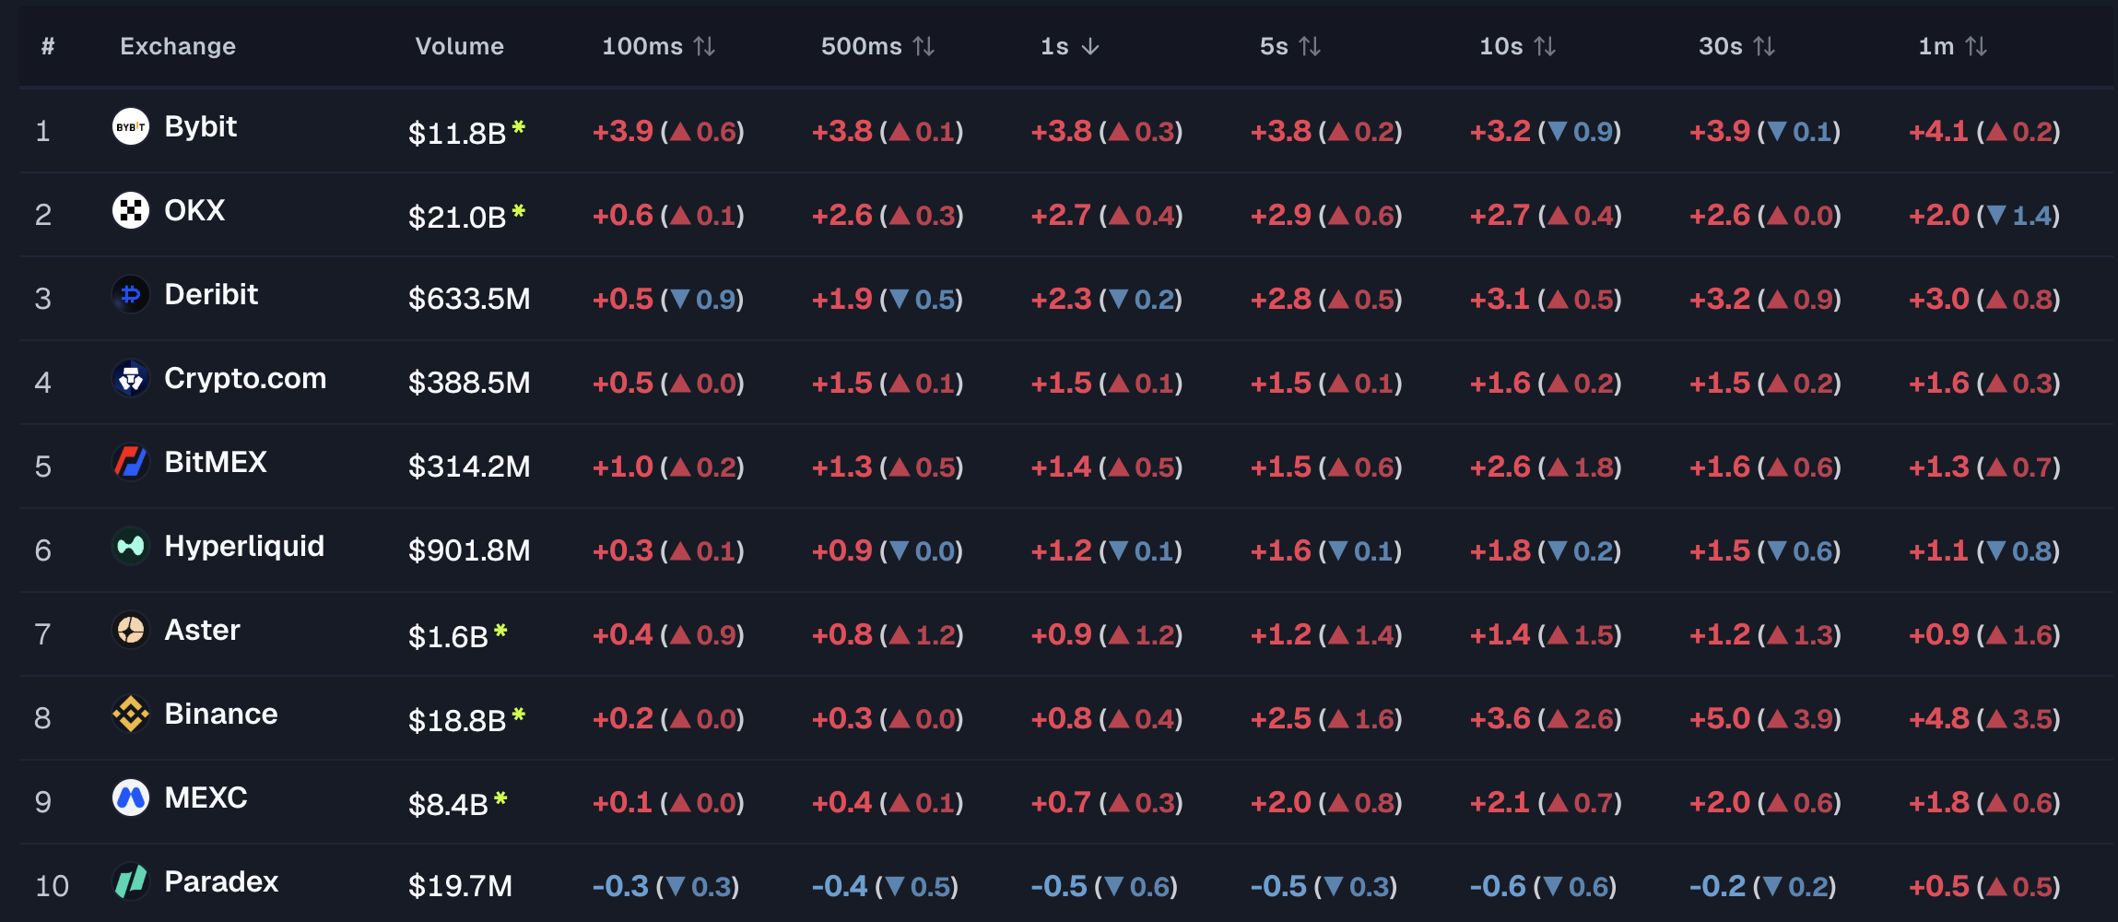This screenshot has height=922, width=2118.
Task: Click the sort arrows next to 5s
Action: pos(1310,46)
